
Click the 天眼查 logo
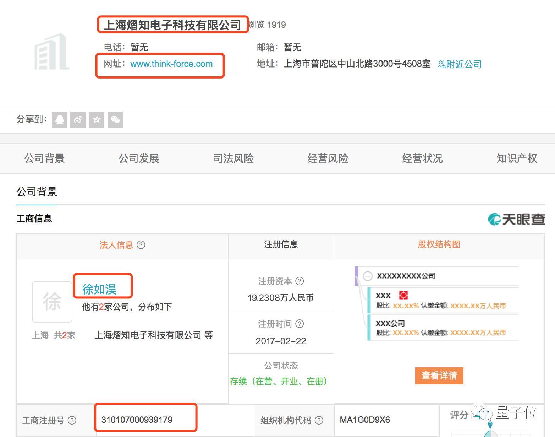517,219
